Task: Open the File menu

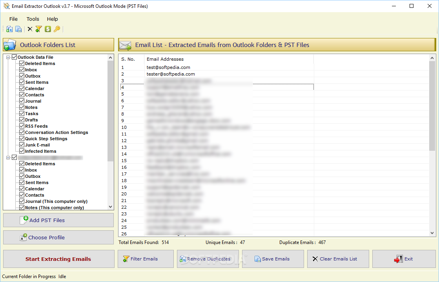Action: coord(13,19)
